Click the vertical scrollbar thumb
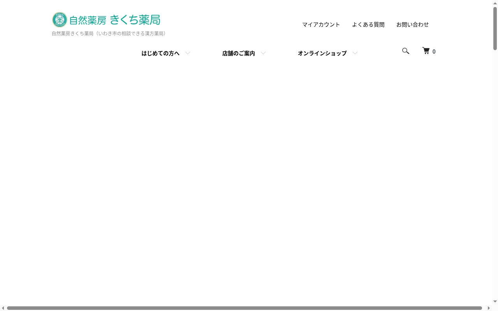 click(495, 28)
